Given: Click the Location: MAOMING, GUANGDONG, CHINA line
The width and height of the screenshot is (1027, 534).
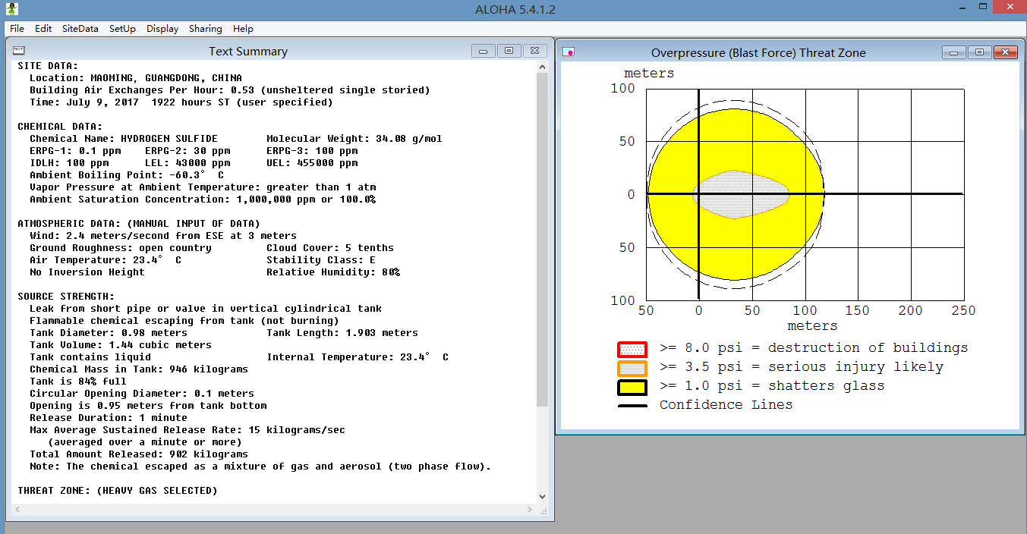Looking at the screenshot, I should pyautogui.click(x=136, y=78).
